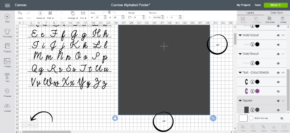Collapse the lower Weld Result group
This screenshot has height=133, width=290.
click(240, 54)
